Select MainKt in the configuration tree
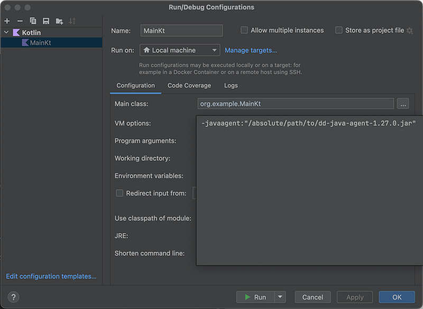 pos(51,43)
